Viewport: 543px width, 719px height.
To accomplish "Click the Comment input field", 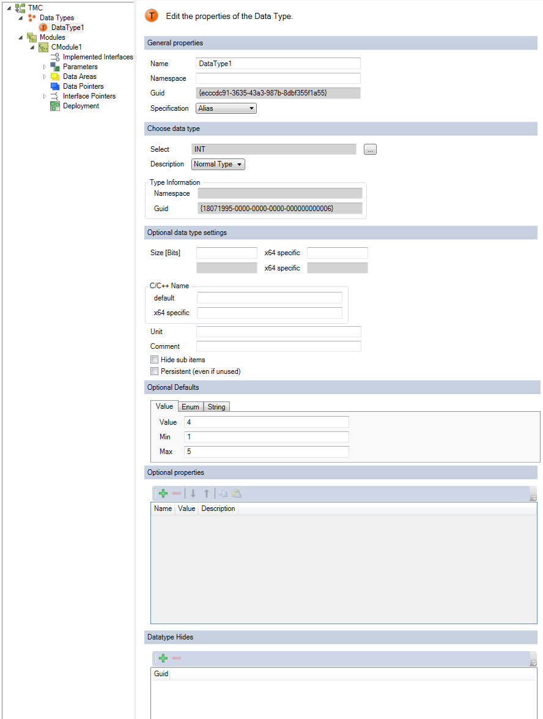I will [x=279, y=346].
